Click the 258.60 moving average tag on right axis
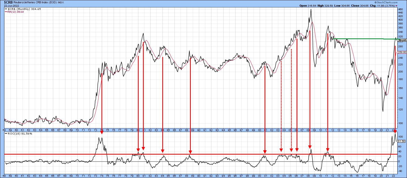Viewport: 407px width, 178px height. 402,52
